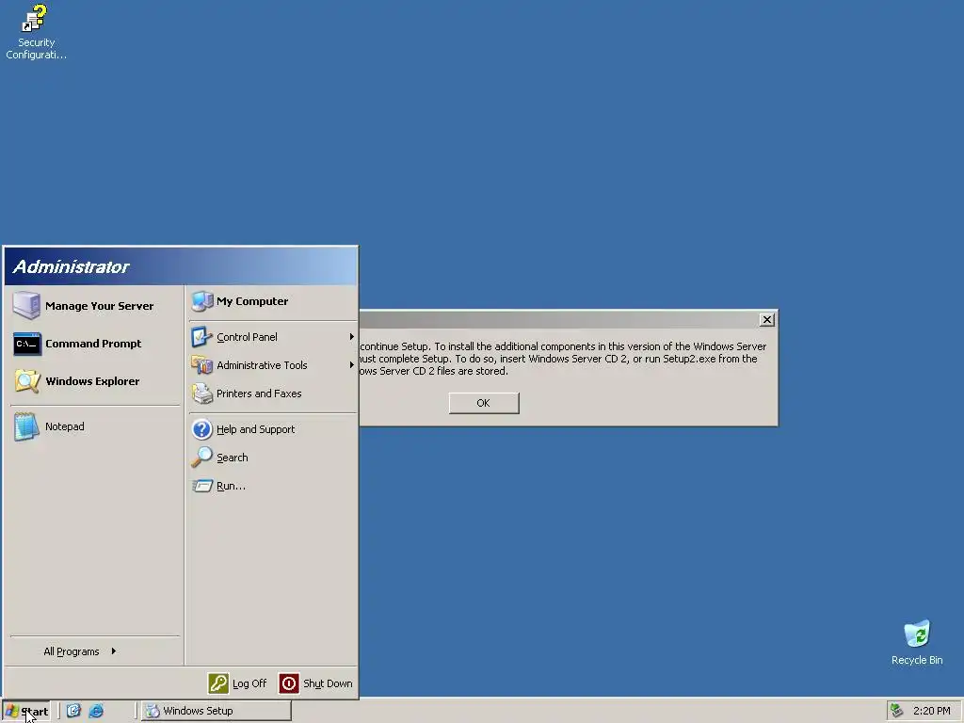The width and height of the screenshot is (964, 723).
Task: Expand the Administrative Tools submenu arrow
Action: (352, 365)
